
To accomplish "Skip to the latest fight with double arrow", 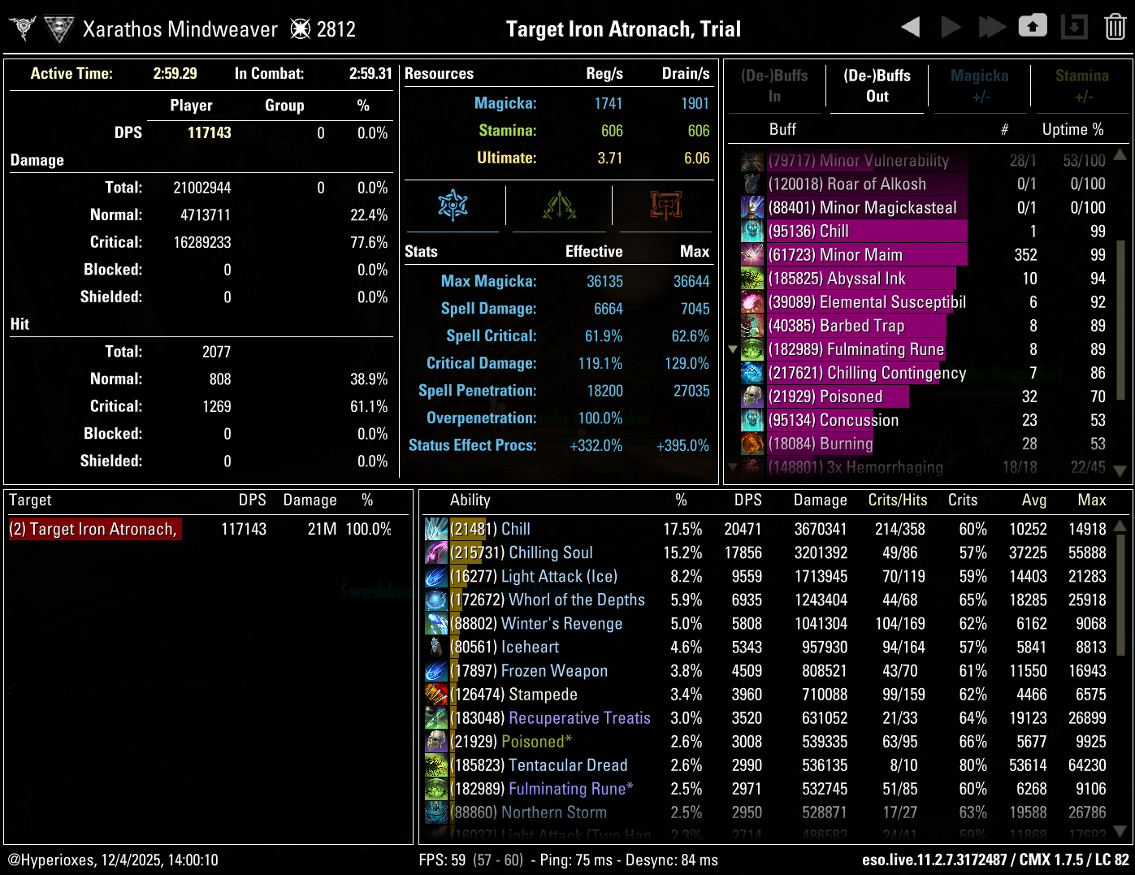I will (992, 26).
